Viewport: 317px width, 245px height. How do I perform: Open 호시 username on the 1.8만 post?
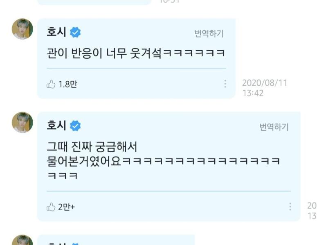click(56, 32)
